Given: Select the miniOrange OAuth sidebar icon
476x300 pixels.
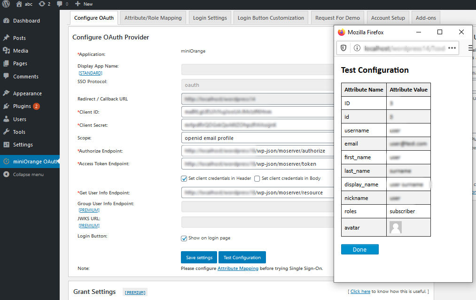Looking at the screenshot, I should 6,161.
